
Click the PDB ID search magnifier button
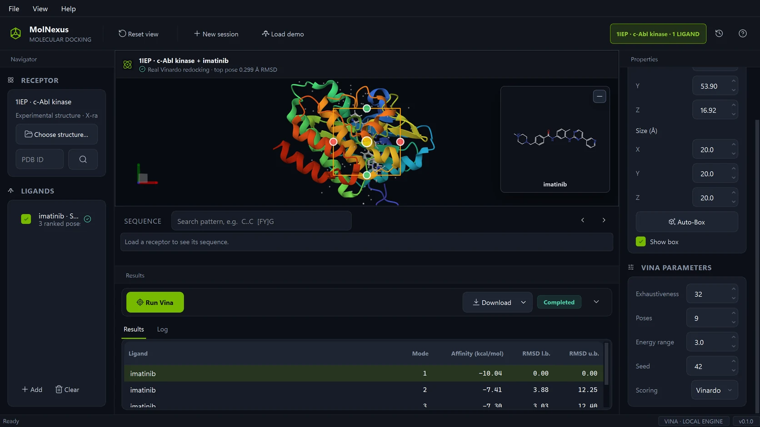(83, 159)
